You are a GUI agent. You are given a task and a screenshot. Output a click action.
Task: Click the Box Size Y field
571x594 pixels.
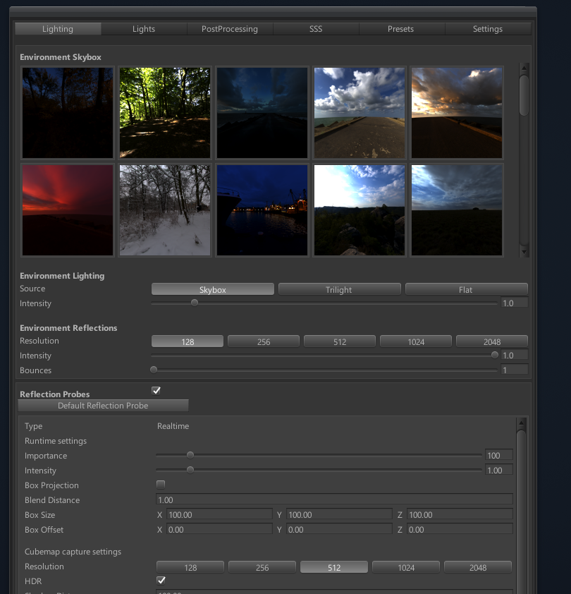[x=339, y=514]
